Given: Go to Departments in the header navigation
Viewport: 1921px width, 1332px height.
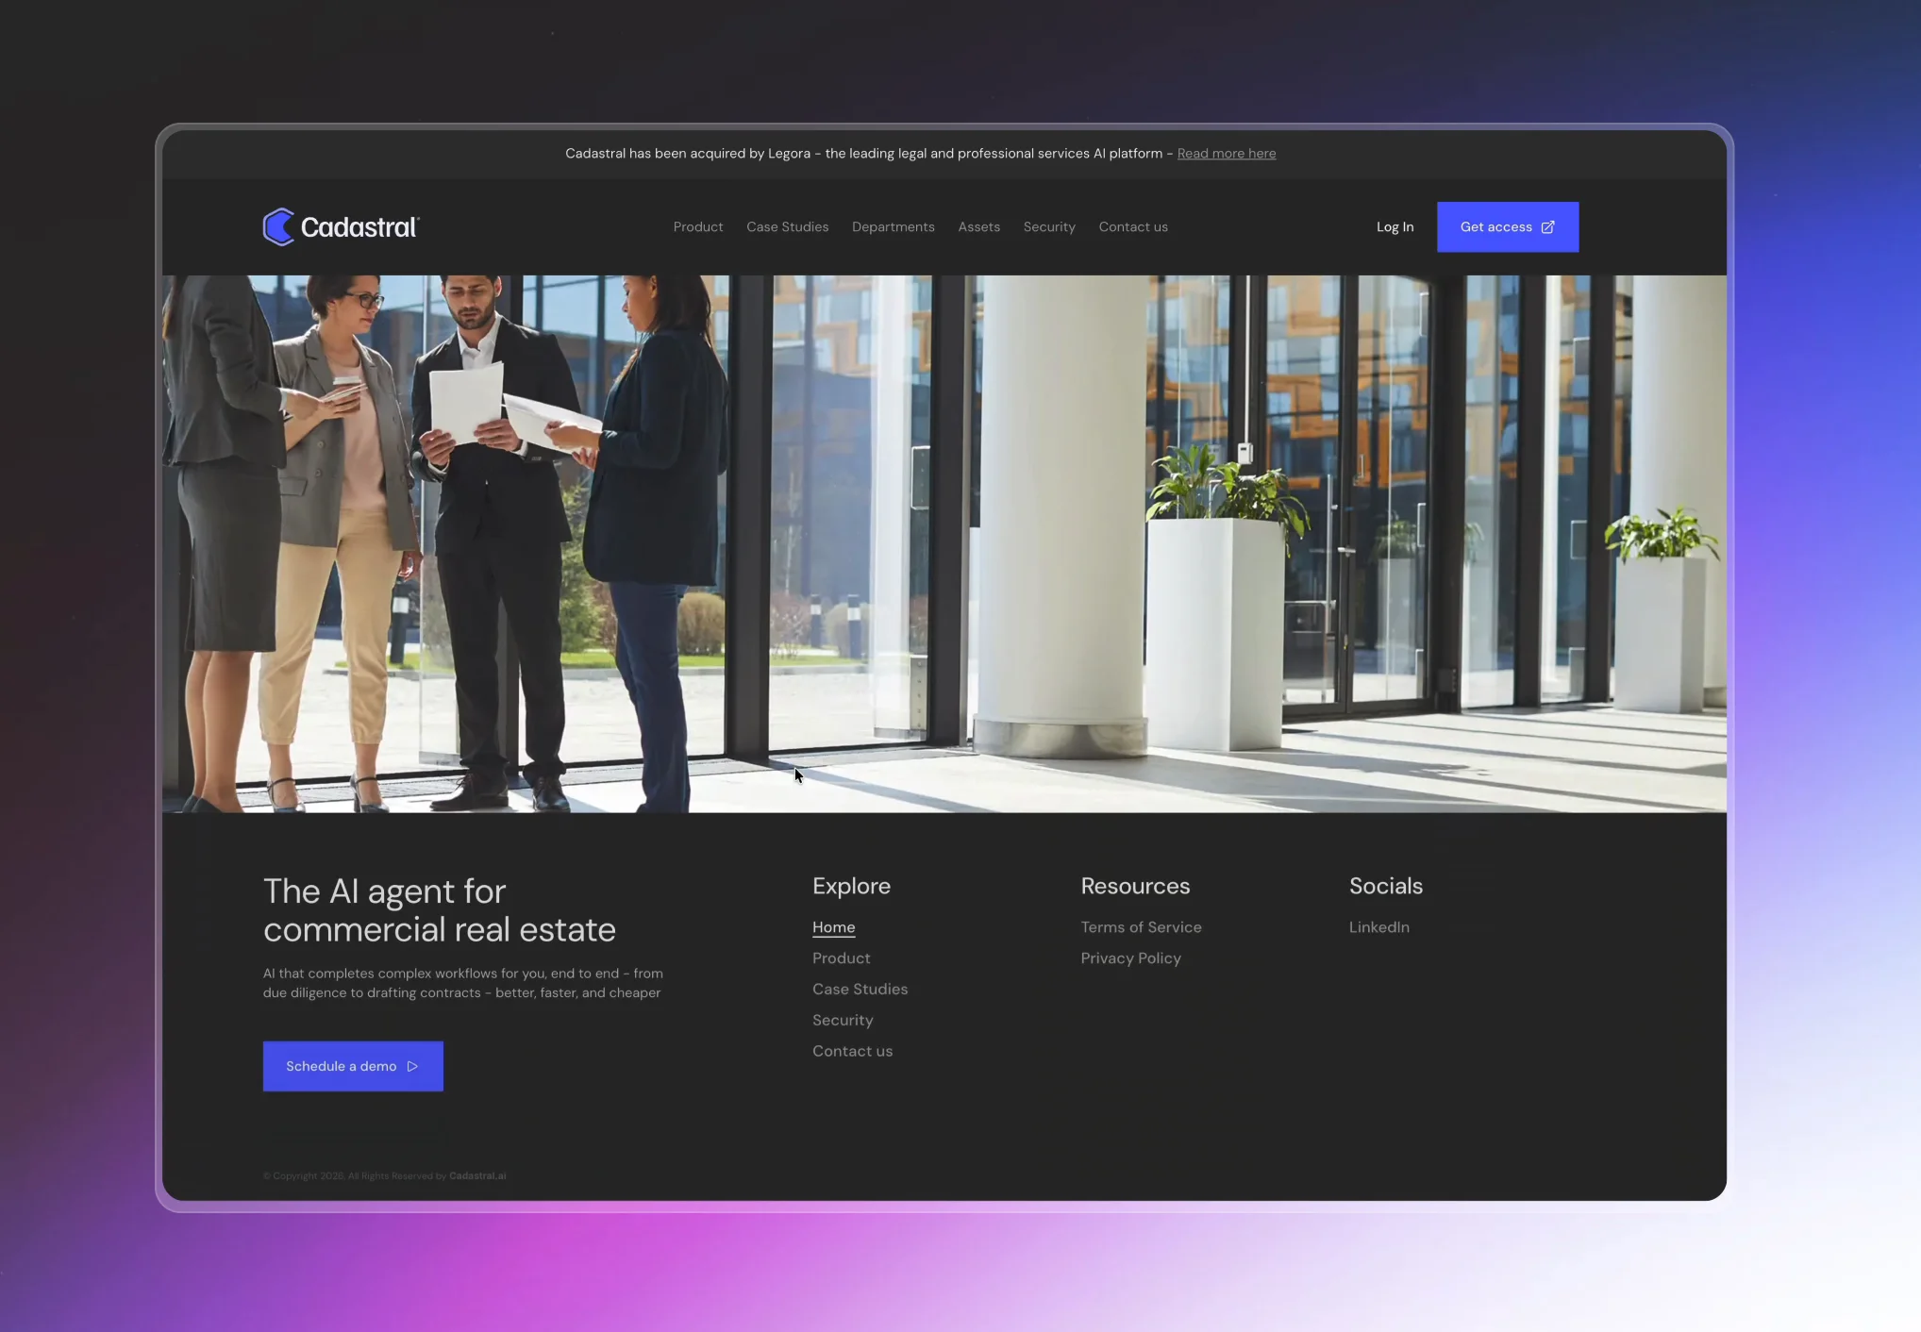Looking at the screenshot, I should pyautogui.click(x=894, y=227).
